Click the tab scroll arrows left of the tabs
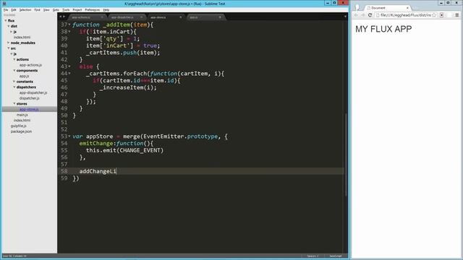 point(62,17)
